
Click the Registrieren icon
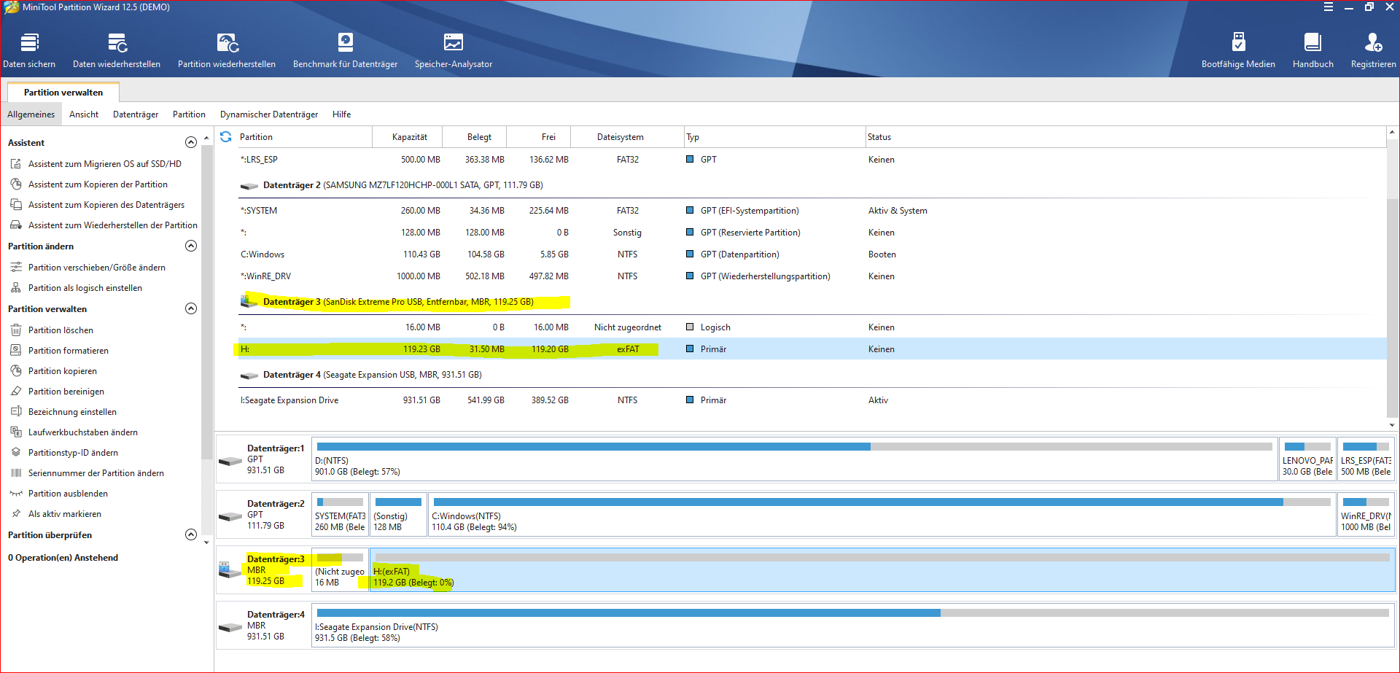point(1373,43)
